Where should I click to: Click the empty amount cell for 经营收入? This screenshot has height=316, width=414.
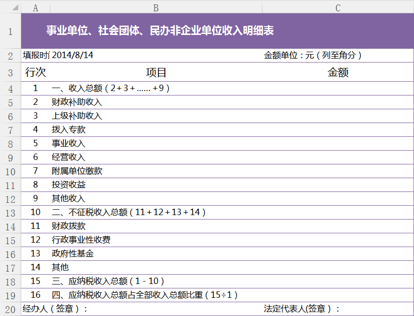click(x=338, y=158)
